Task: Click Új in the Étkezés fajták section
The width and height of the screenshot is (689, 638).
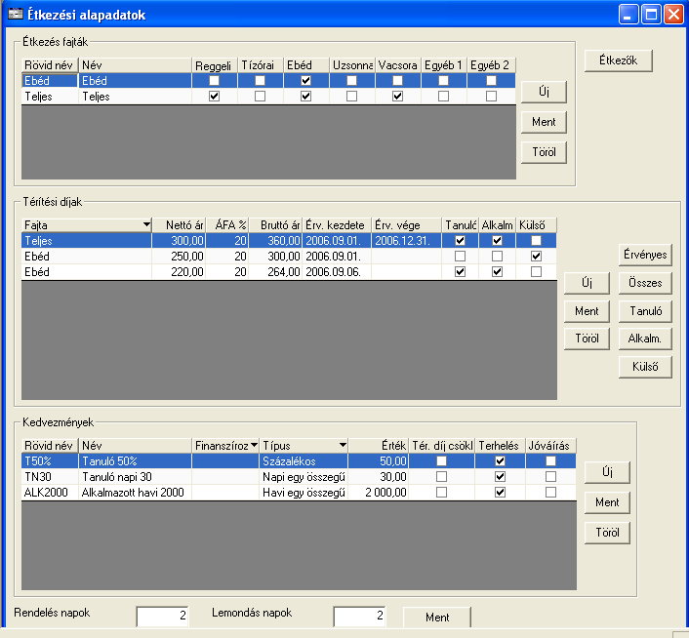Action: pos(544,92)
